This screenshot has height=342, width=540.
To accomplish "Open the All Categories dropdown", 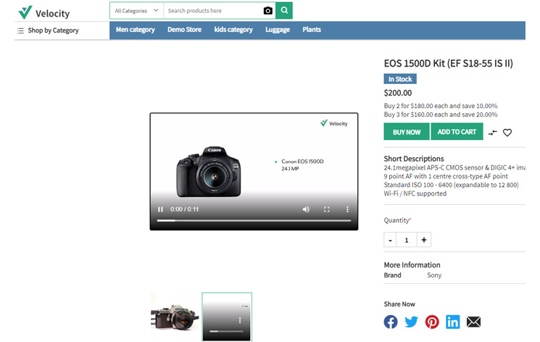I will click(136, 11).
